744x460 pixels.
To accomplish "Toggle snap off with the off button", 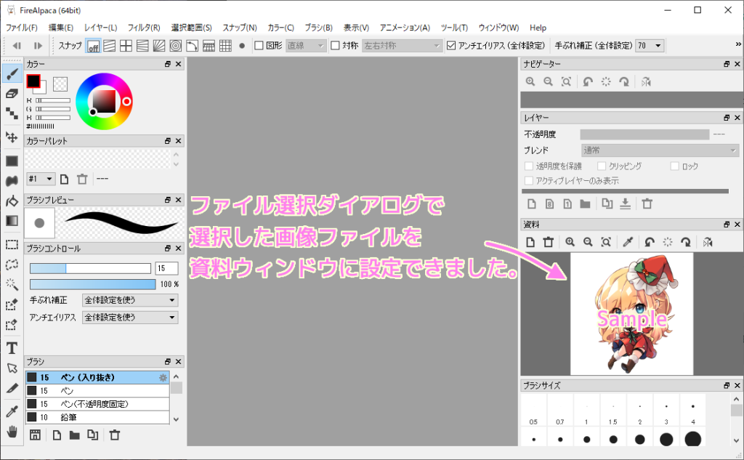I will pyautogui.click(x=92, y=45).
